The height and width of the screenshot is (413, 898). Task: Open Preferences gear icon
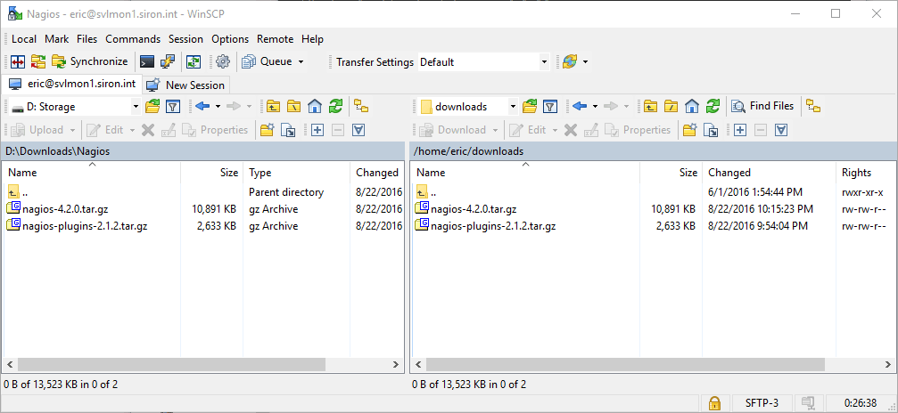pos(223,61)
